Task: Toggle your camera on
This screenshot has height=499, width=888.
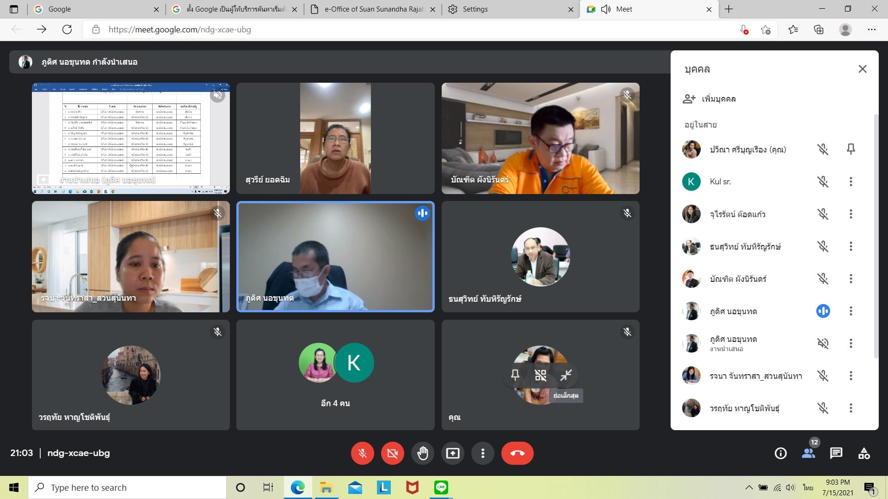Action: (392, 453)
